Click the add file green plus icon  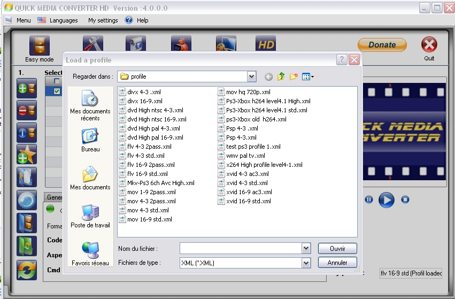(x=27, y=88)
